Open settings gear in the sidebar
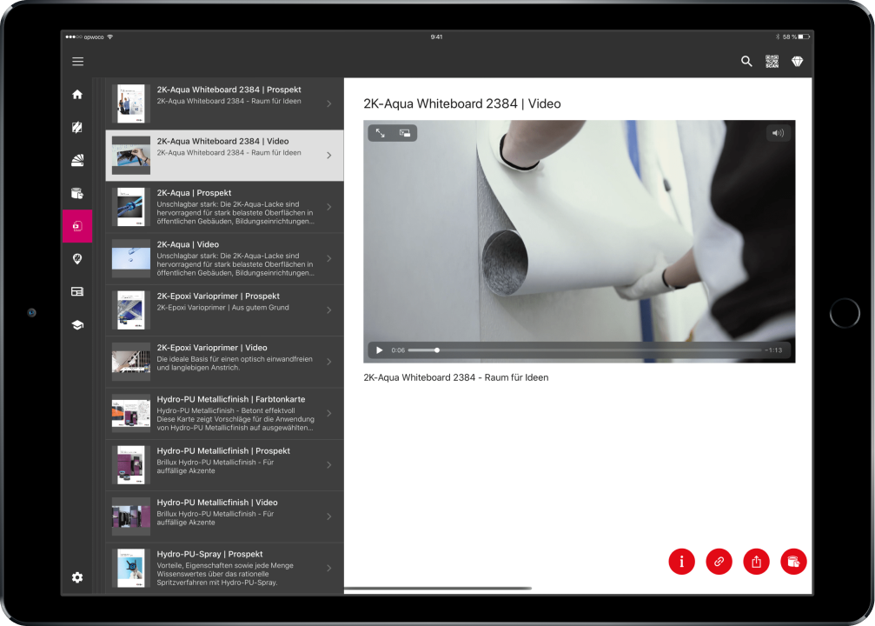This screenshot has height=626, width=875. (77, 577)
